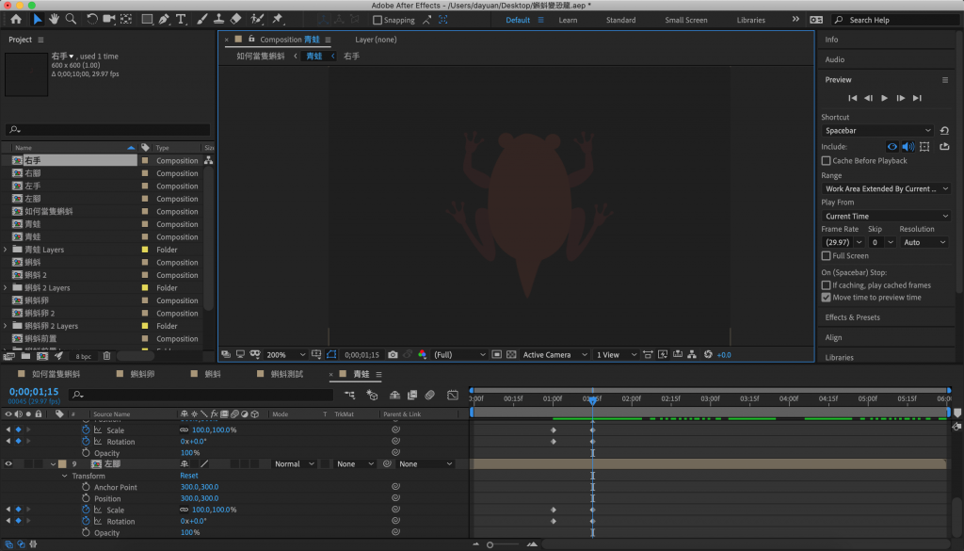
Task: Enable the Full Screen checkbox
Action: pos(826,256)
